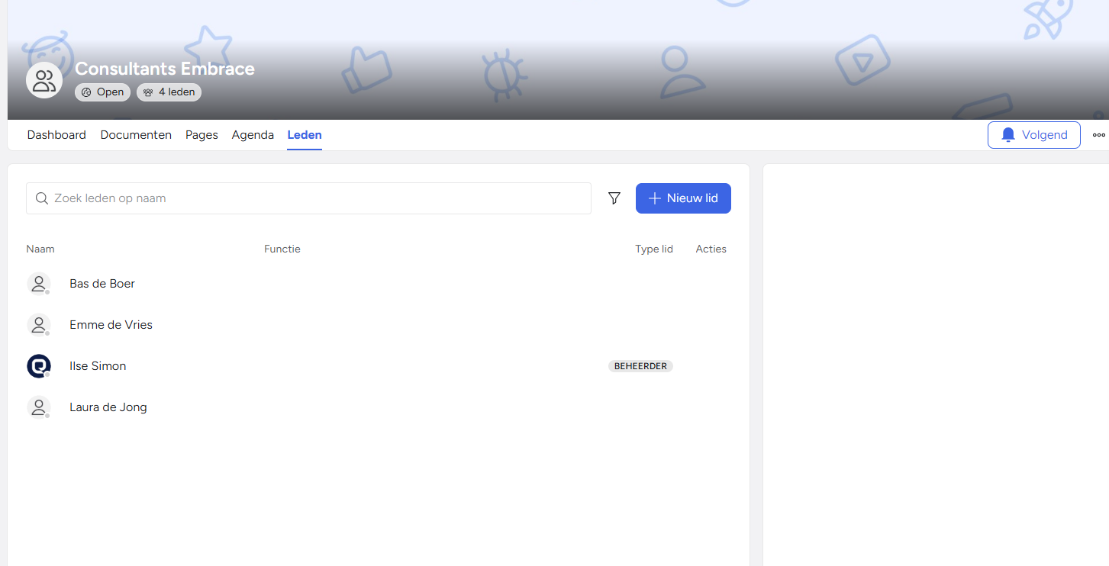The height and width of the screenshot is (566, 1109).
Task: Open member Bas de Boer
Action: [102, 284]
